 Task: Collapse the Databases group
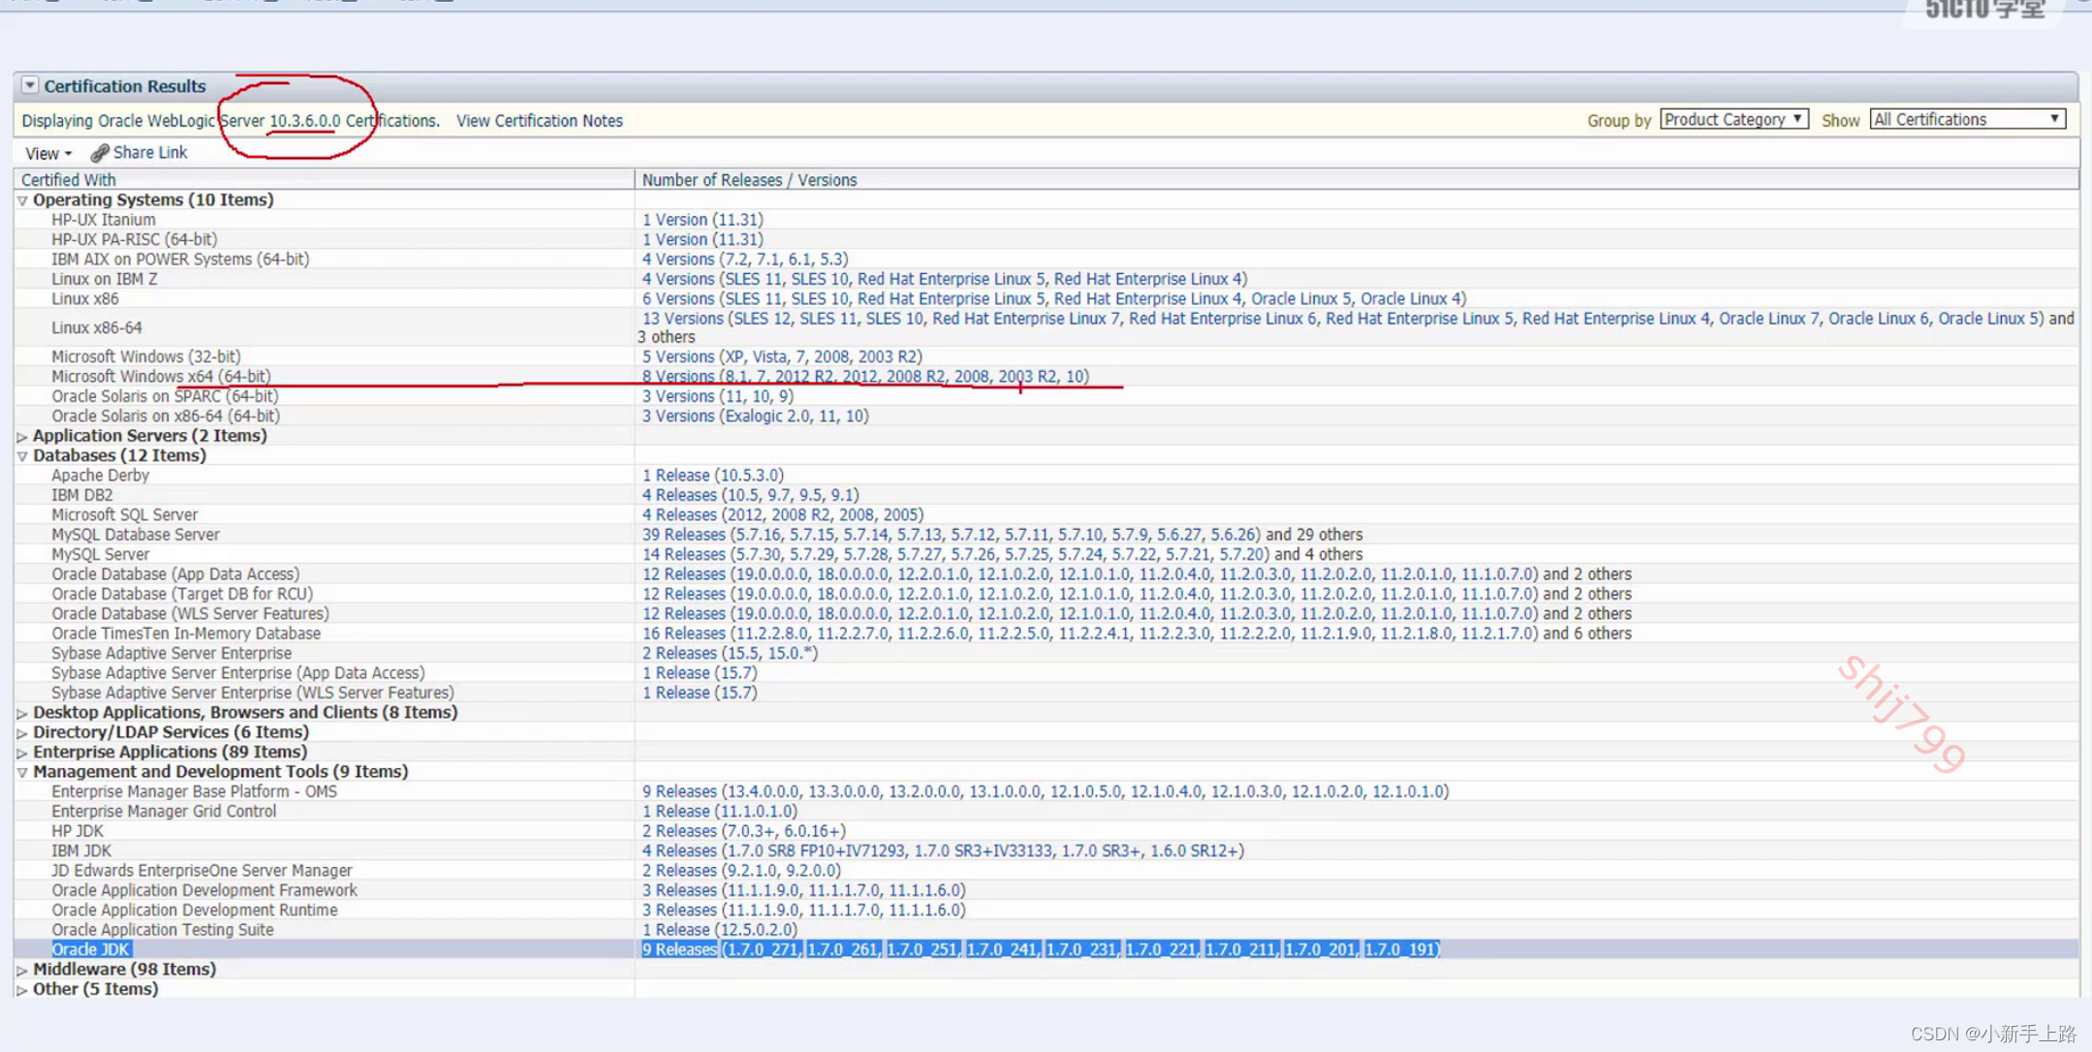22,456
